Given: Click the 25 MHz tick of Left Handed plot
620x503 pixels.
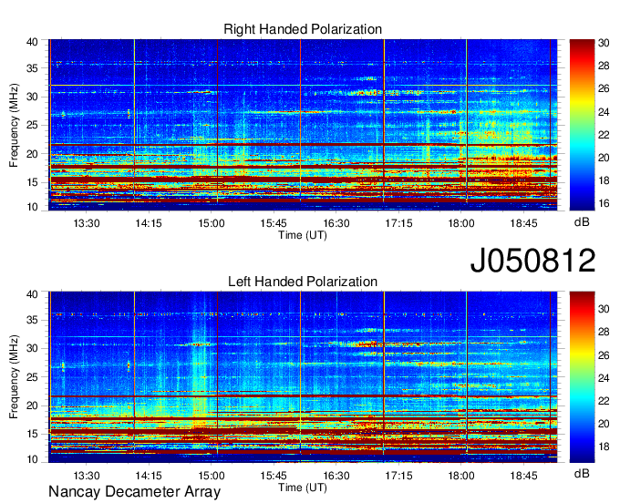Looking at the screenshot, I should 32,377.
